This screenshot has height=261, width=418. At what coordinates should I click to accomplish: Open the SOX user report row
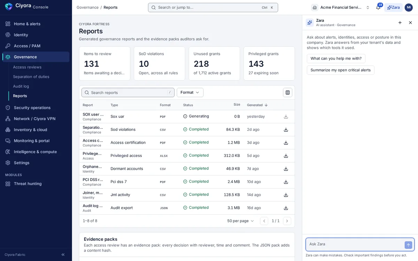point(187,117)
